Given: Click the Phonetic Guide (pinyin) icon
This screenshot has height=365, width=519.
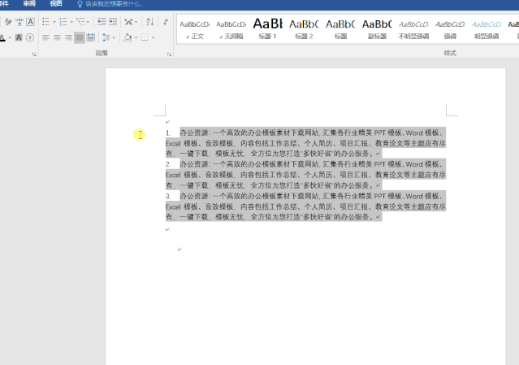Looking at the screenshot, I should [x=19, y=22].
